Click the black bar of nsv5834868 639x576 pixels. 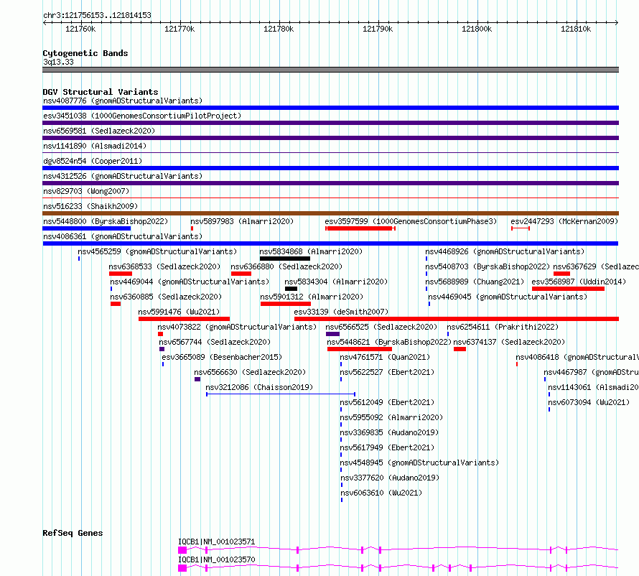coord(285,259)
